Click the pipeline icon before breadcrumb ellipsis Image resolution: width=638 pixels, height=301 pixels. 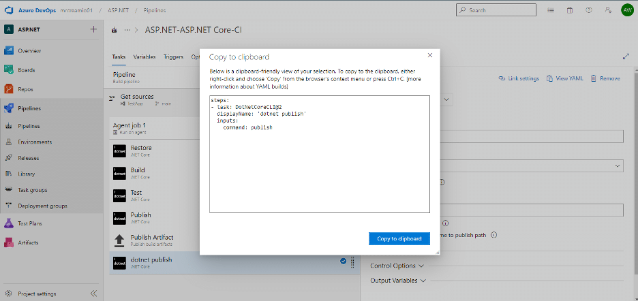click(x=115, y=30)
